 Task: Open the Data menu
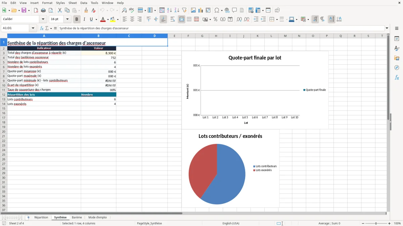click(84, 3)
